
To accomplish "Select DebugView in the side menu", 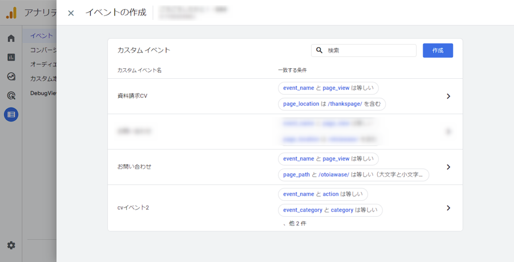I will 43,93.
